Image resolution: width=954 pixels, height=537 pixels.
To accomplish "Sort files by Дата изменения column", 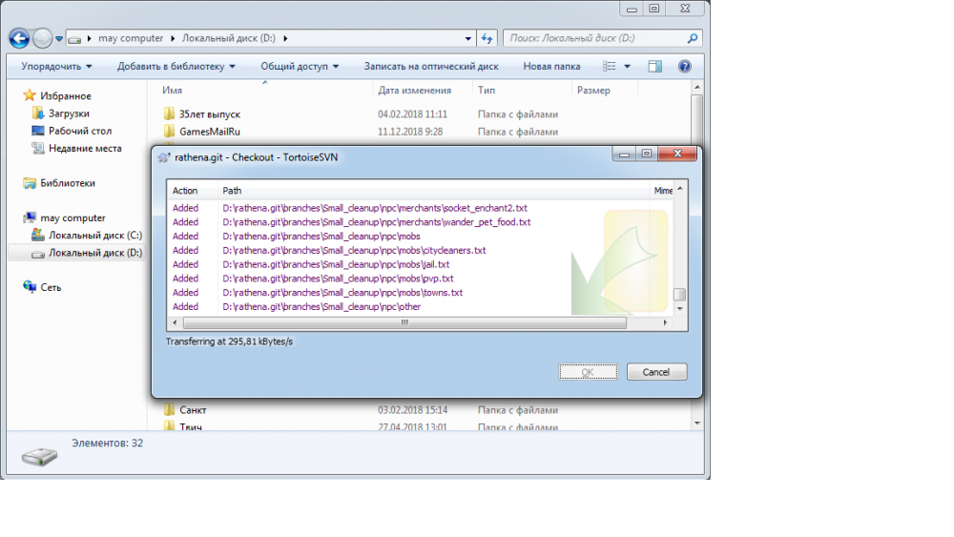I will 415,91.
